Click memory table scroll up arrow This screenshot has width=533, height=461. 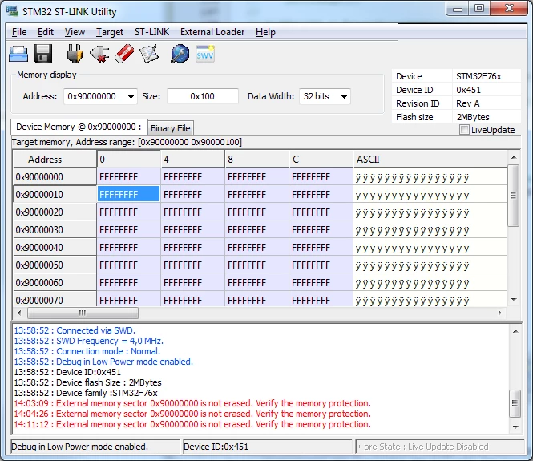(x=514, y=157)
